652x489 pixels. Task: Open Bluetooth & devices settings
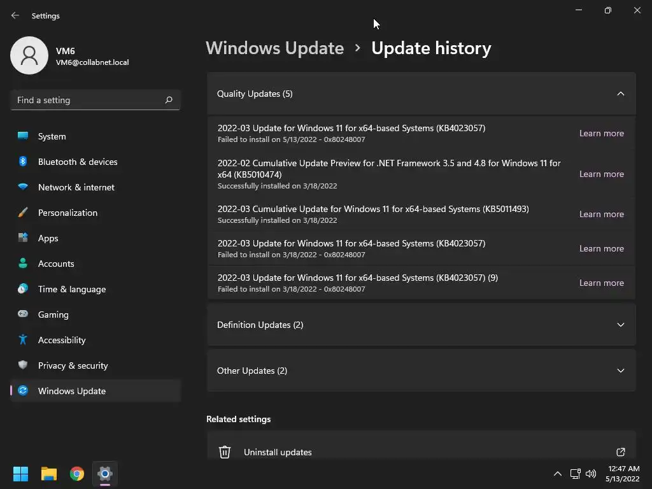[x=78, y=162]
